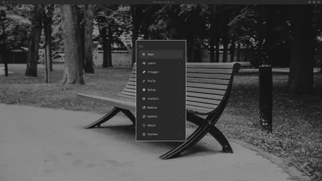Click the About info icon
This screenshot has width=322, height=181.
[x=144, y=125]
